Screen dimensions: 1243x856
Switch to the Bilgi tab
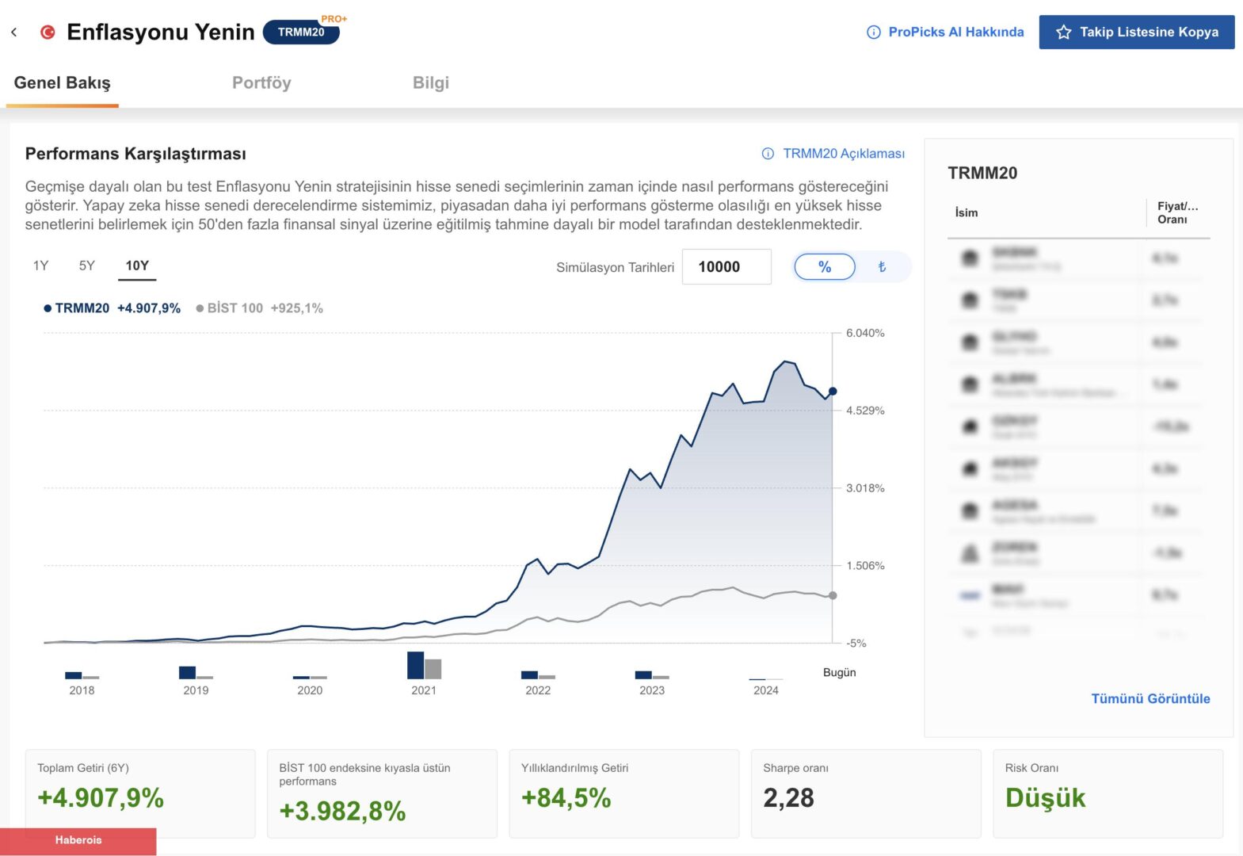[x=431, y=83]
